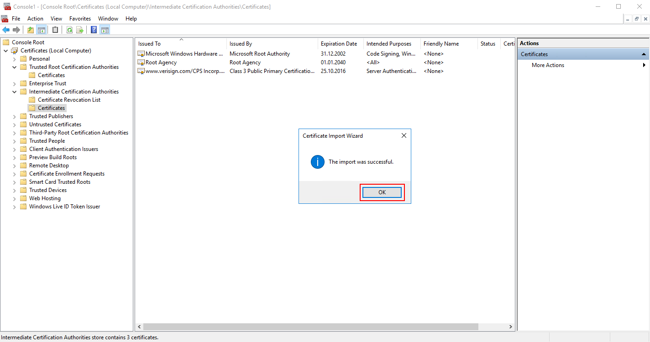Click the Forward navigation arrow
The width and height of the screenshot is (650, 342).
coord(16,30)
